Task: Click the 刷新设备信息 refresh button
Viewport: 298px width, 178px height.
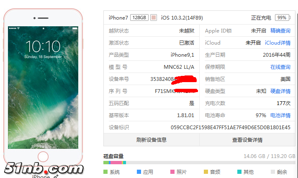Action: tap(152, 140)
